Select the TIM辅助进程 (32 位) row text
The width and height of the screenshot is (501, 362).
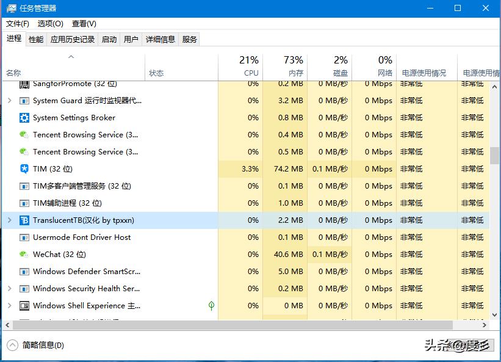point(67,203)
